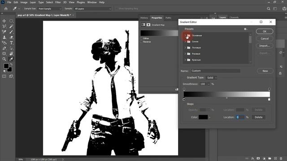Viewport: 287px width, 161px height.
Task: Cancel the Gradient Editor dialog
Action: pos(265,38)
